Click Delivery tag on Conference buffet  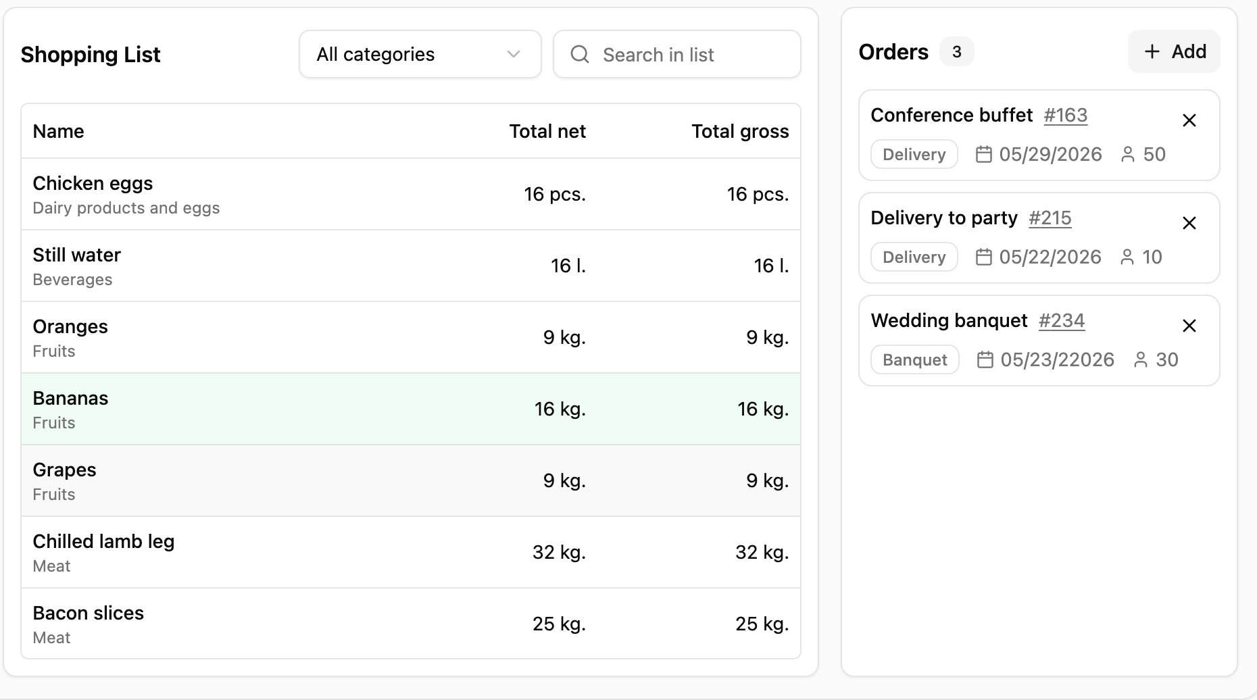914,154
